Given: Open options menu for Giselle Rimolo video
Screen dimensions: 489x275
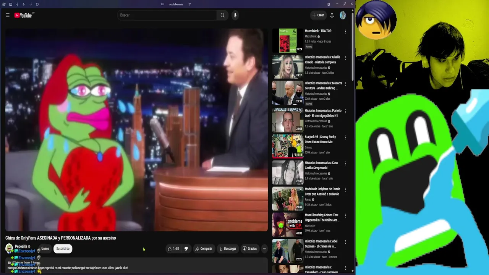Looking at the screenshot, I should coord(345,58).
